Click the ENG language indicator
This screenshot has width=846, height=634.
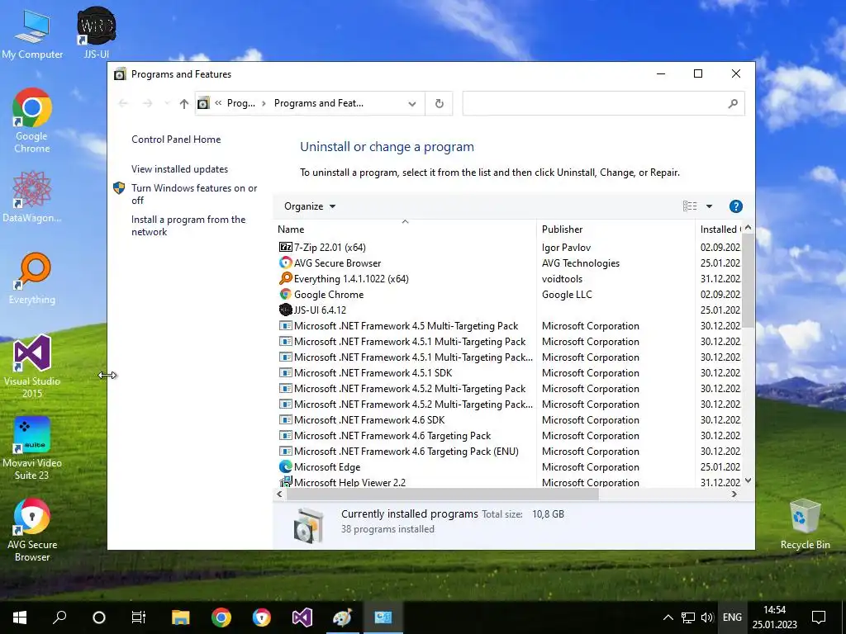(732, 617)
